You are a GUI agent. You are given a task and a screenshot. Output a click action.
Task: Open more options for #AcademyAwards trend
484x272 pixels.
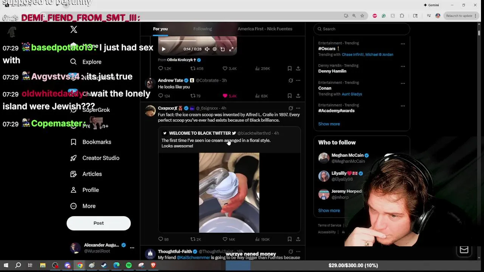(403, 106)
